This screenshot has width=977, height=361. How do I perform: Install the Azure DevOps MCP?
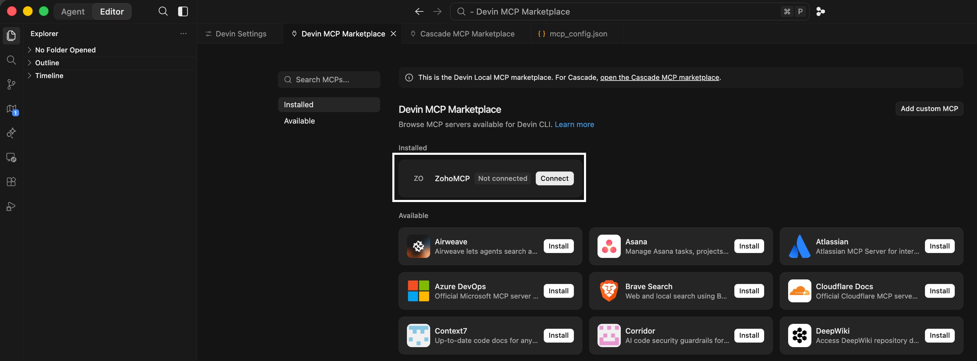tap(558, 291)
